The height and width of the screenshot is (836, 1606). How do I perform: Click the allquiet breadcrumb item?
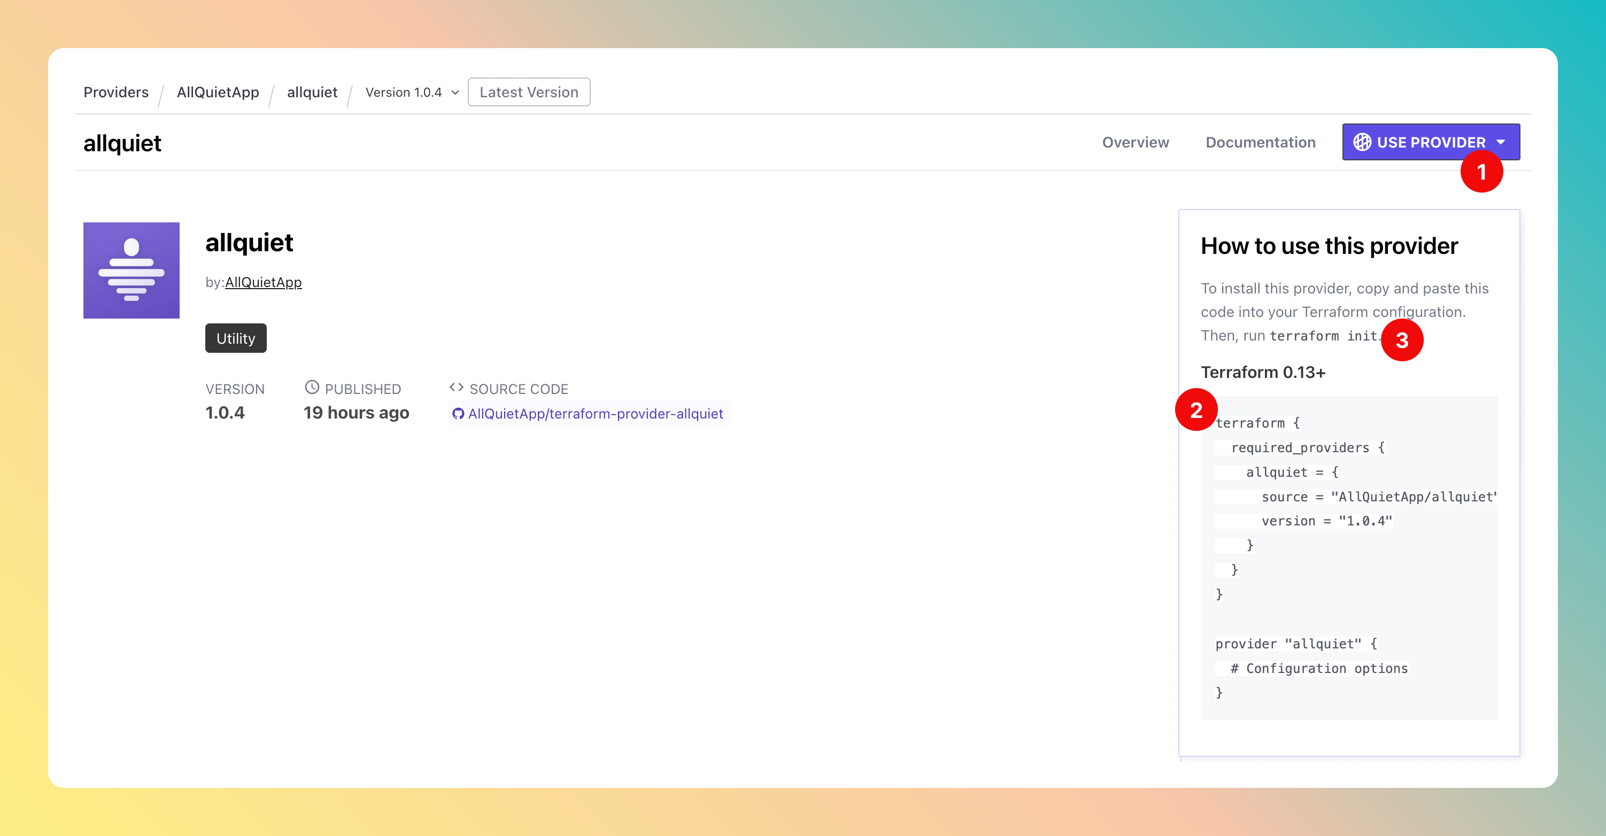(312, 92)
